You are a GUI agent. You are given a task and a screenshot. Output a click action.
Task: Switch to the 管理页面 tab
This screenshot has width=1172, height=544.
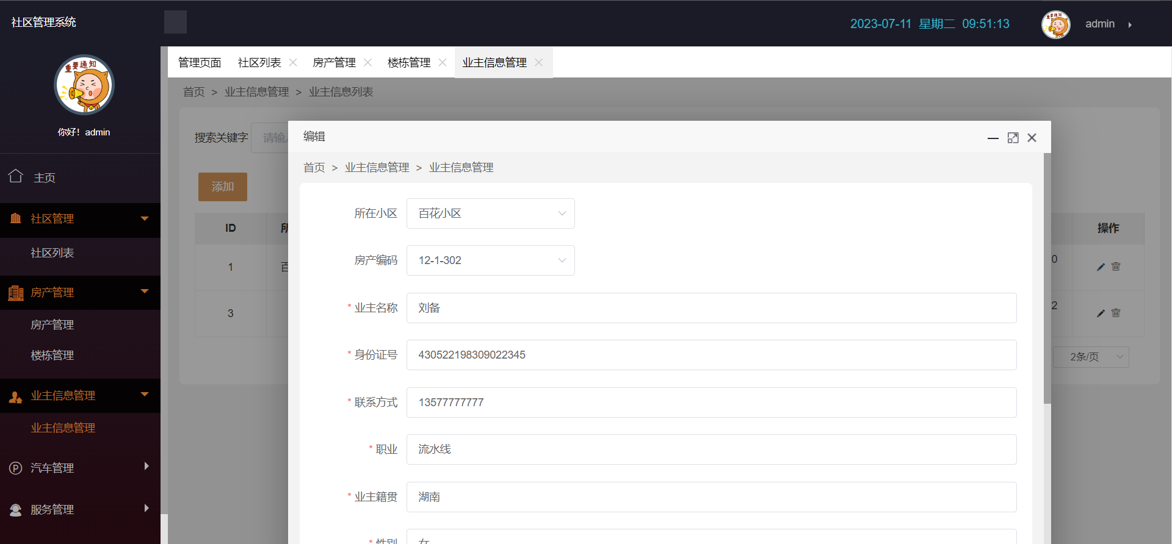pyautogui.click(x=200, y=63)
